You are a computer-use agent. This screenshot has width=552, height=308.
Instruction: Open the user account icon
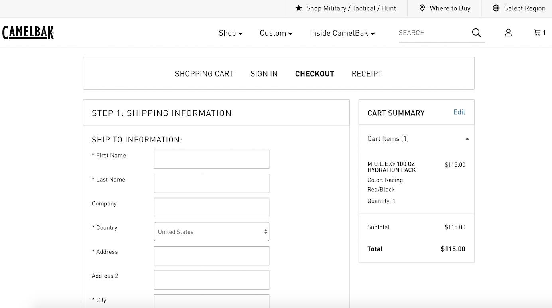(508, 33)
